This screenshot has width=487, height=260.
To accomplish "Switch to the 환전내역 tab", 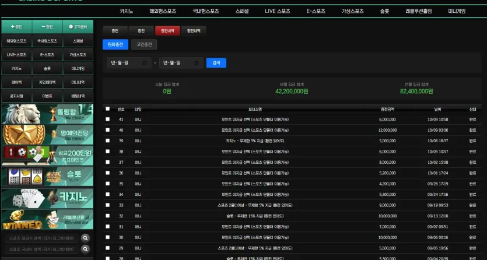I will coord(194,31).
